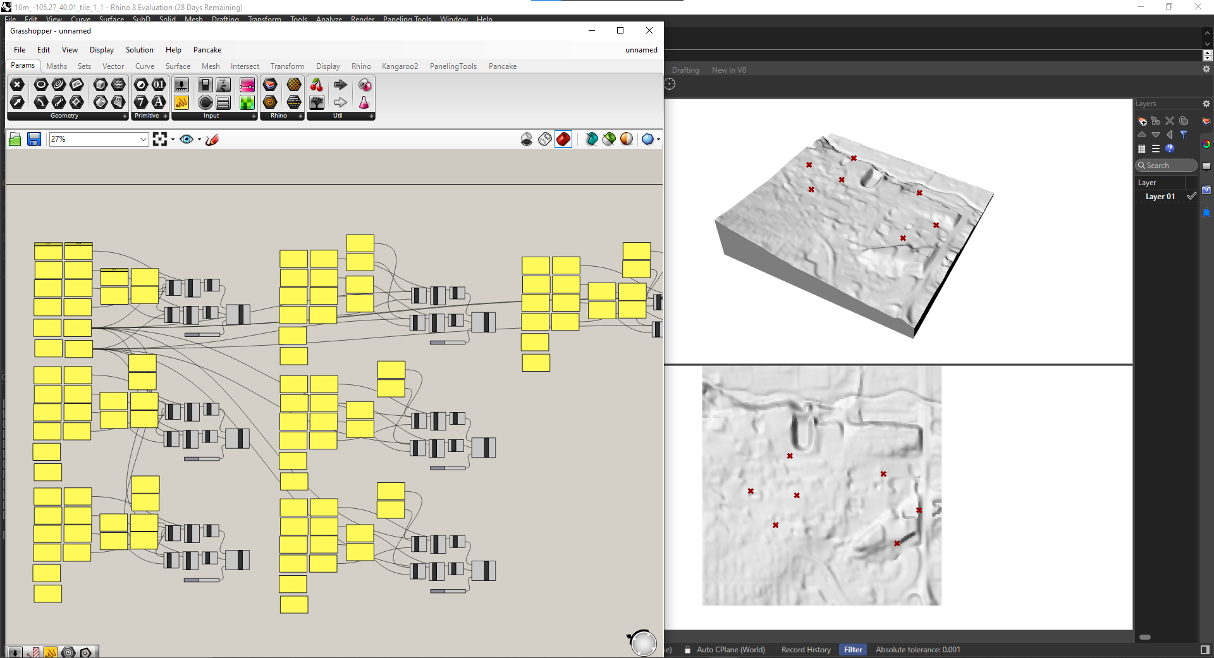
Task: Open the Solution menu in Grasshopper
Action: [x=139, y=50]
